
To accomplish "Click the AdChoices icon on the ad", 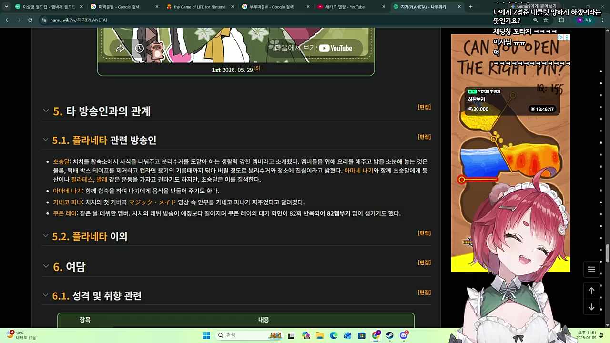I will 561,37.
